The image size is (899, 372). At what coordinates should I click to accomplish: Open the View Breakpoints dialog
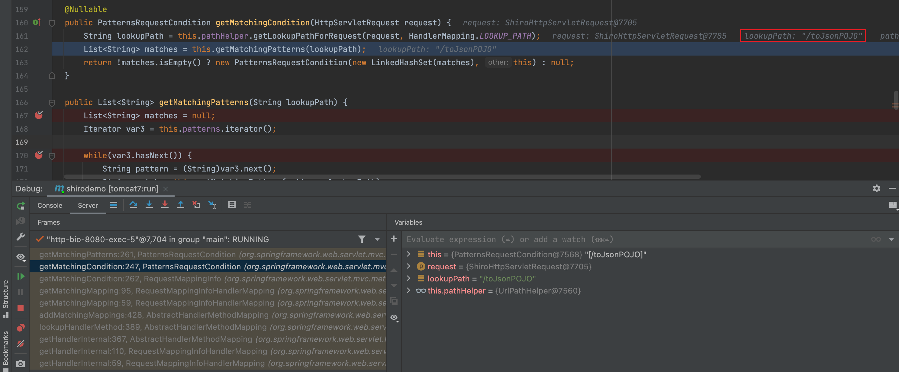coord(21,328)
